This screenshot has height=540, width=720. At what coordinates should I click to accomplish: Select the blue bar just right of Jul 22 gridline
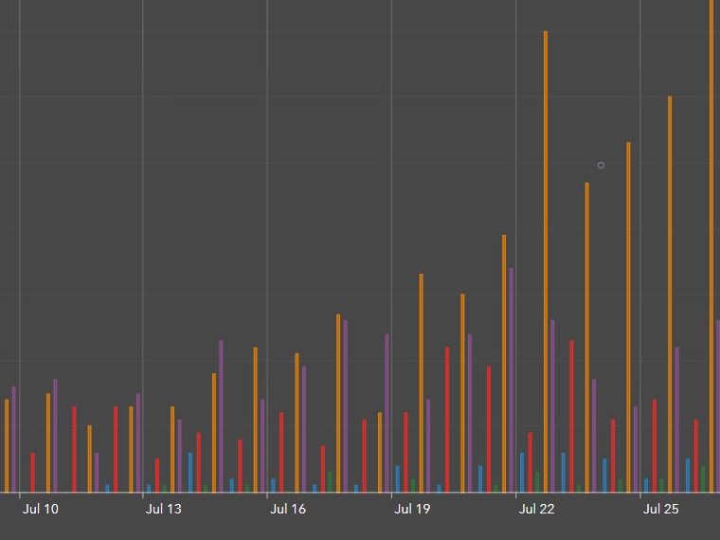coord(522,473)
